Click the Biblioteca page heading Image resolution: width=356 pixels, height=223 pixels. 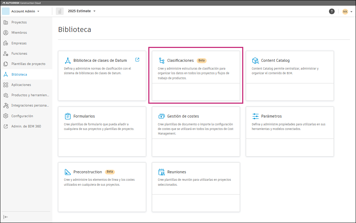(x=74, y=29)
